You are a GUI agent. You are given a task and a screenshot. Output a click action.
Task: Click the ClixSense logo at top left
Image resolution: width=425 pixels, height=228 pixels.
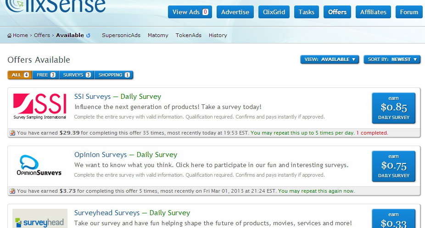(55, 5)
